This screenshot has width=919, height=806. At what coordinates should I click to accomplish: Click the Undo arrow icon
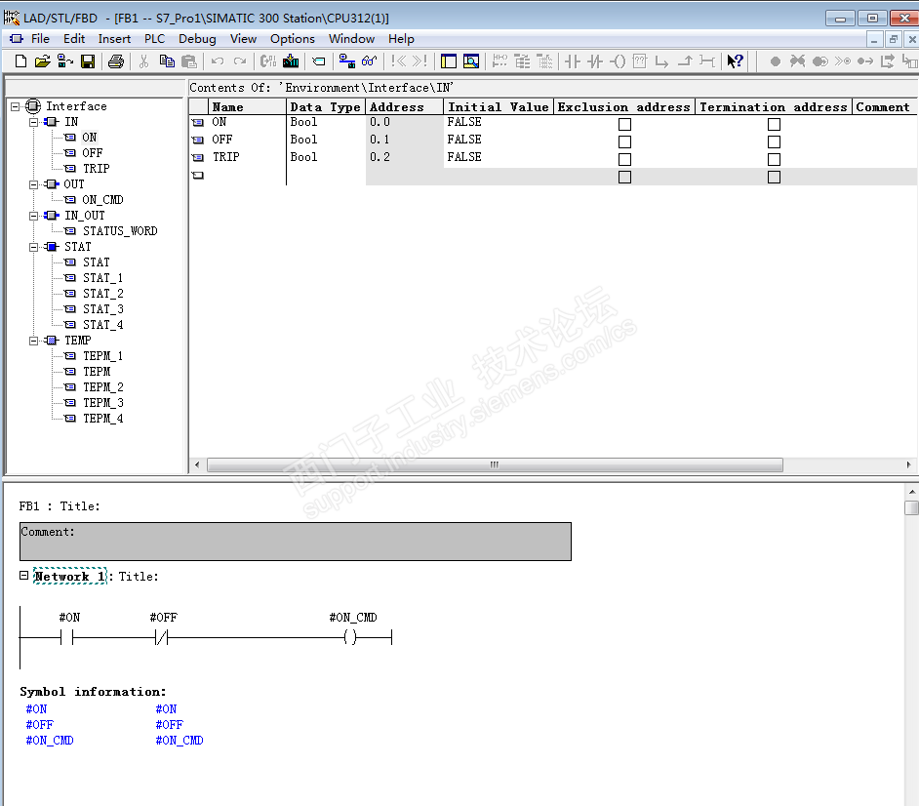pyautogui.click(x=218, y=60)
